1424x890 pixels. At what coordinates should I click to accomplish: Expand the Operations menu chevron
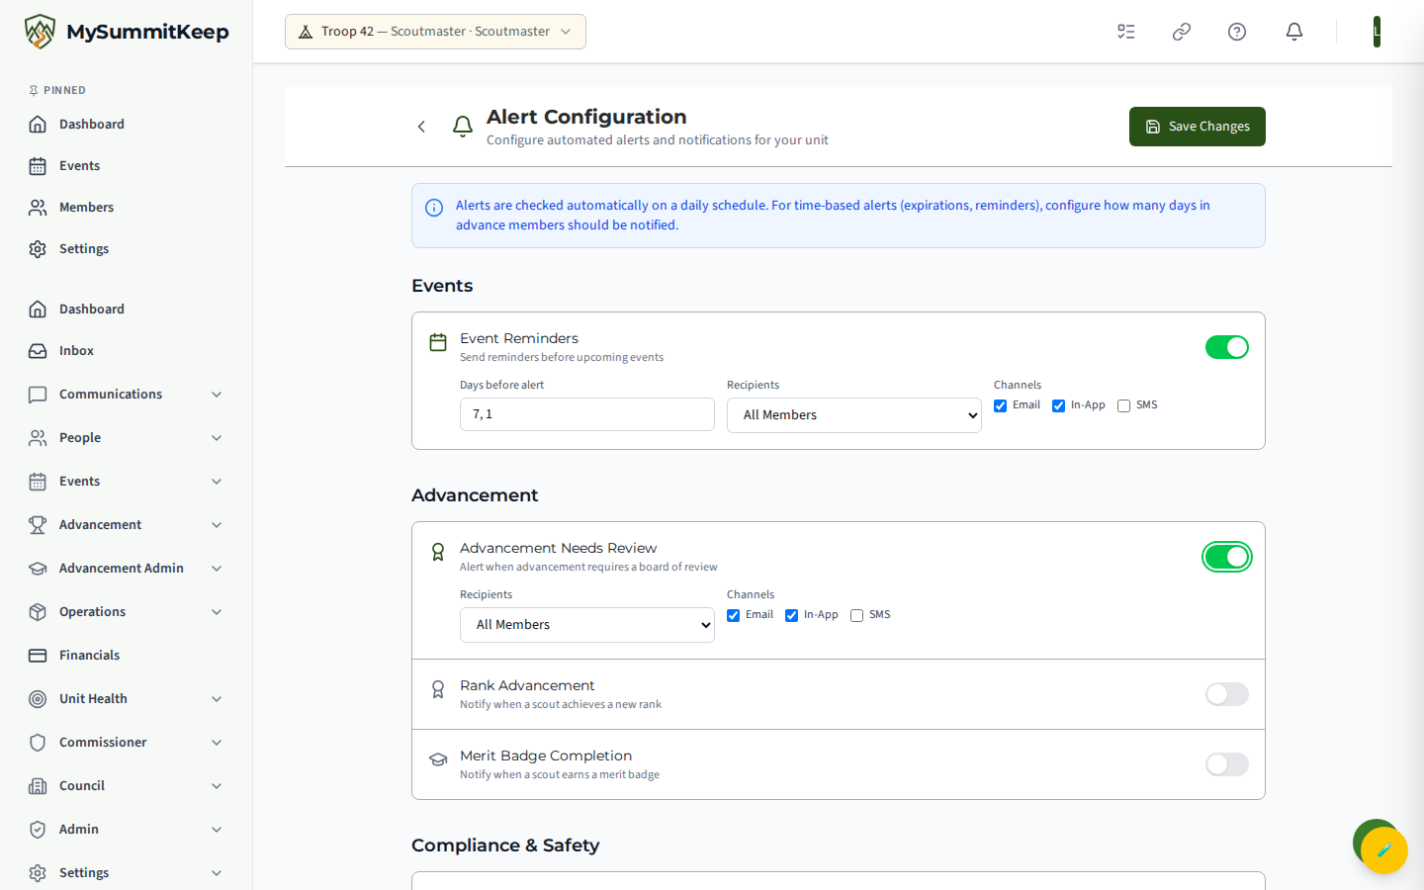217,612
